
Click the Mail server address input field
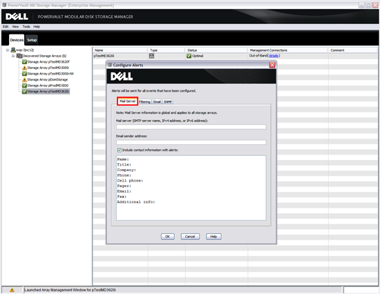pos(191,127)
